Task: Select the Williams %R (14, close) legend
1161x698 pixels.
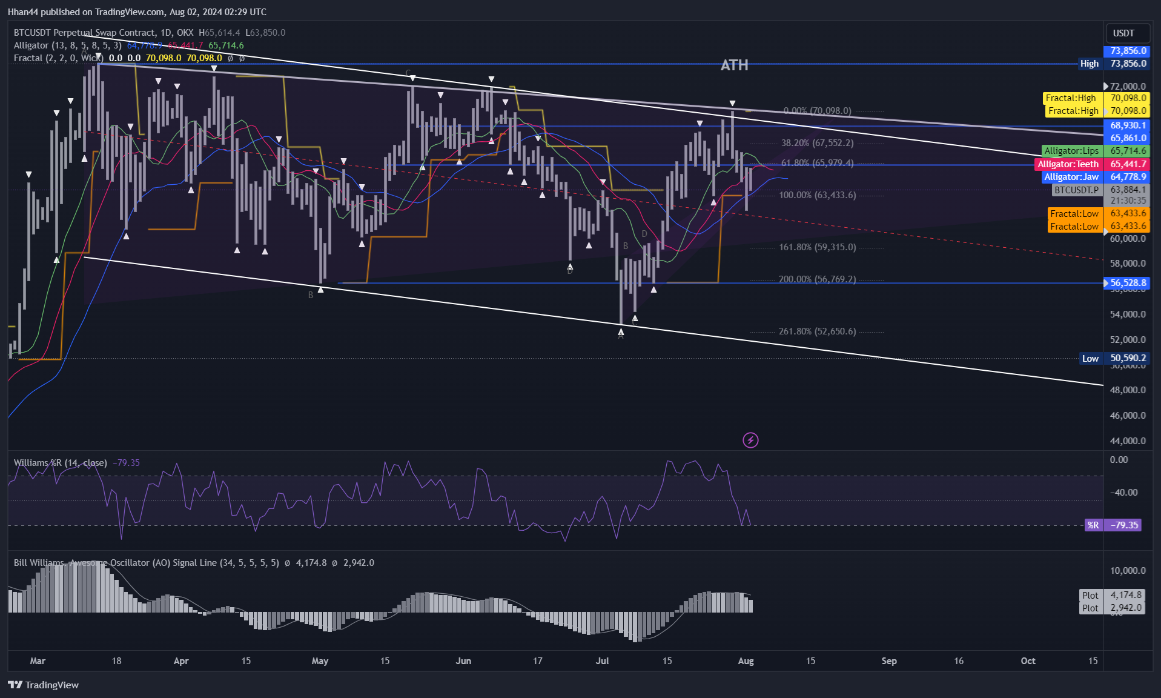Action: click(x=61, y=463)
